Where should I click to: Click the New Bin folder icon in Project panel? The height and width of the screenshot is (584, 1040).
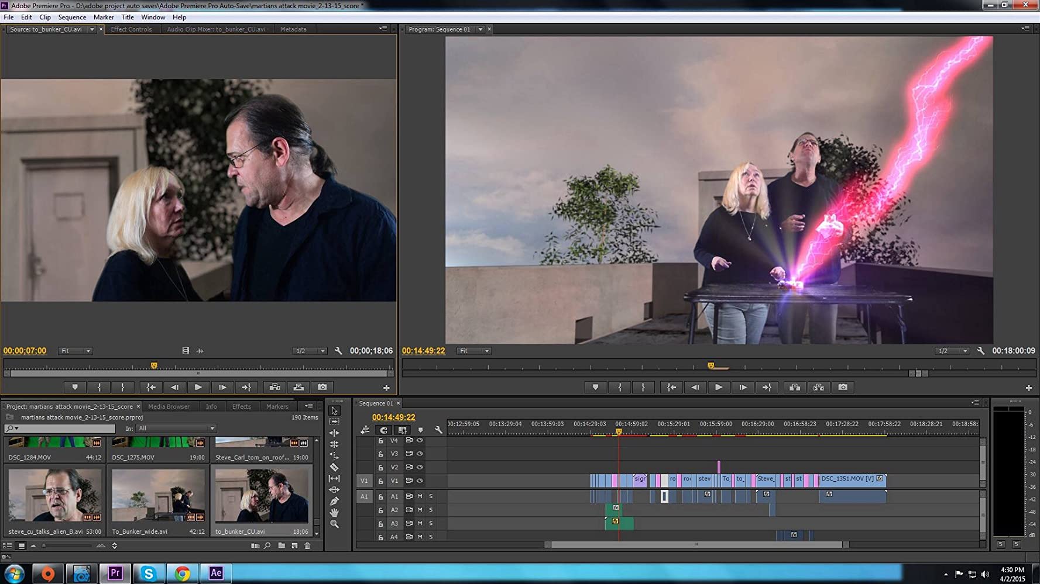[282, 546]
